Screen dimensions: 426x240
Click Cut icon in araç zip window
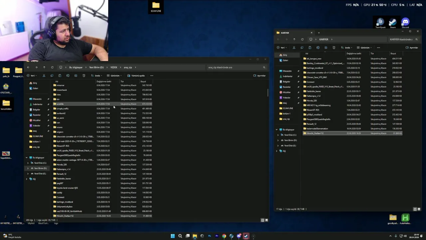(44, 76)
